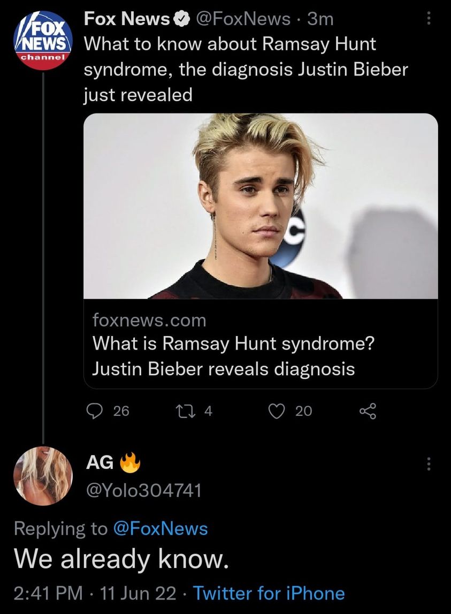
Task: Open the Fox News display name
Action: click(127, 20)
